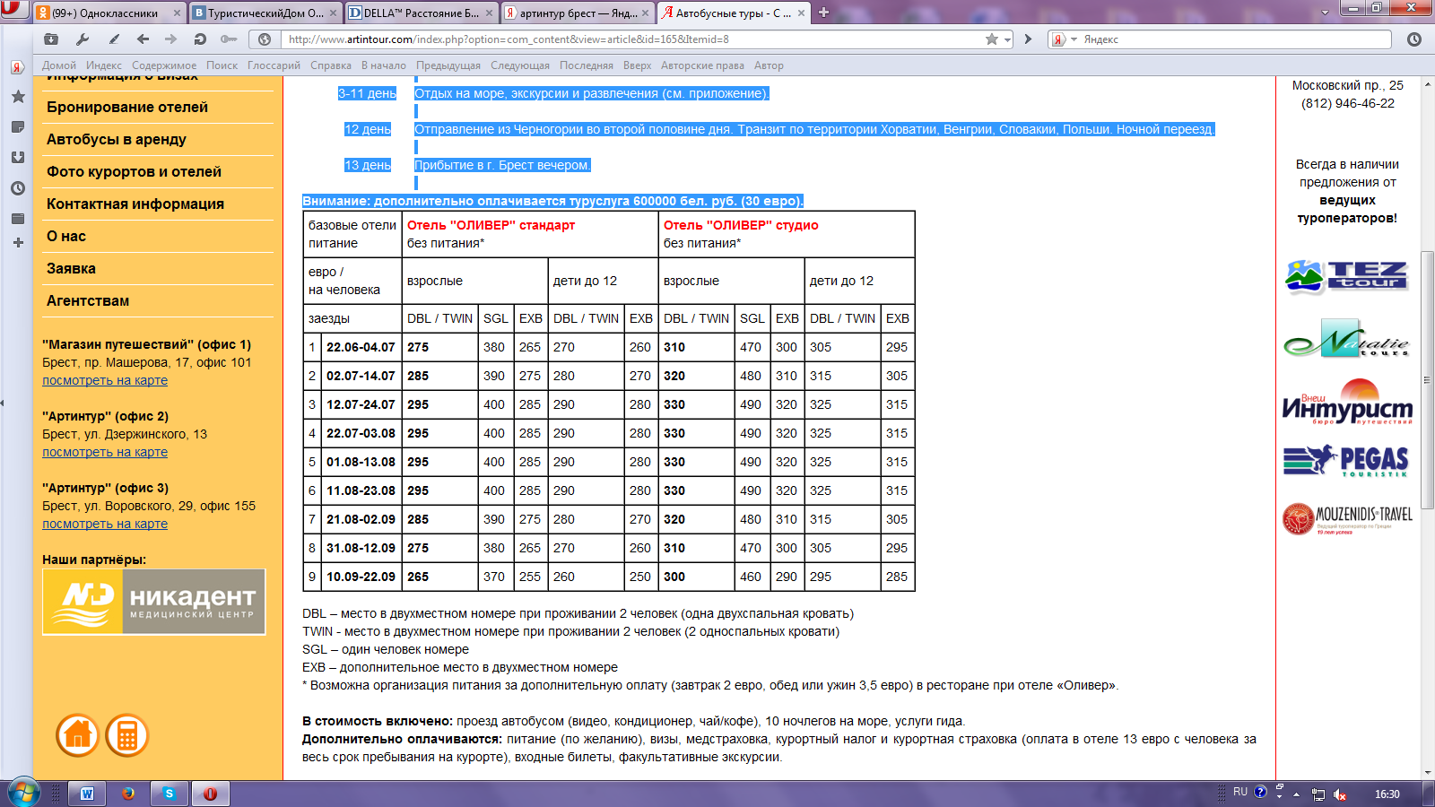Viewport: 1435px width, 807px height.
Task: Click the Интурист logo
Action: click(1347, 402)
